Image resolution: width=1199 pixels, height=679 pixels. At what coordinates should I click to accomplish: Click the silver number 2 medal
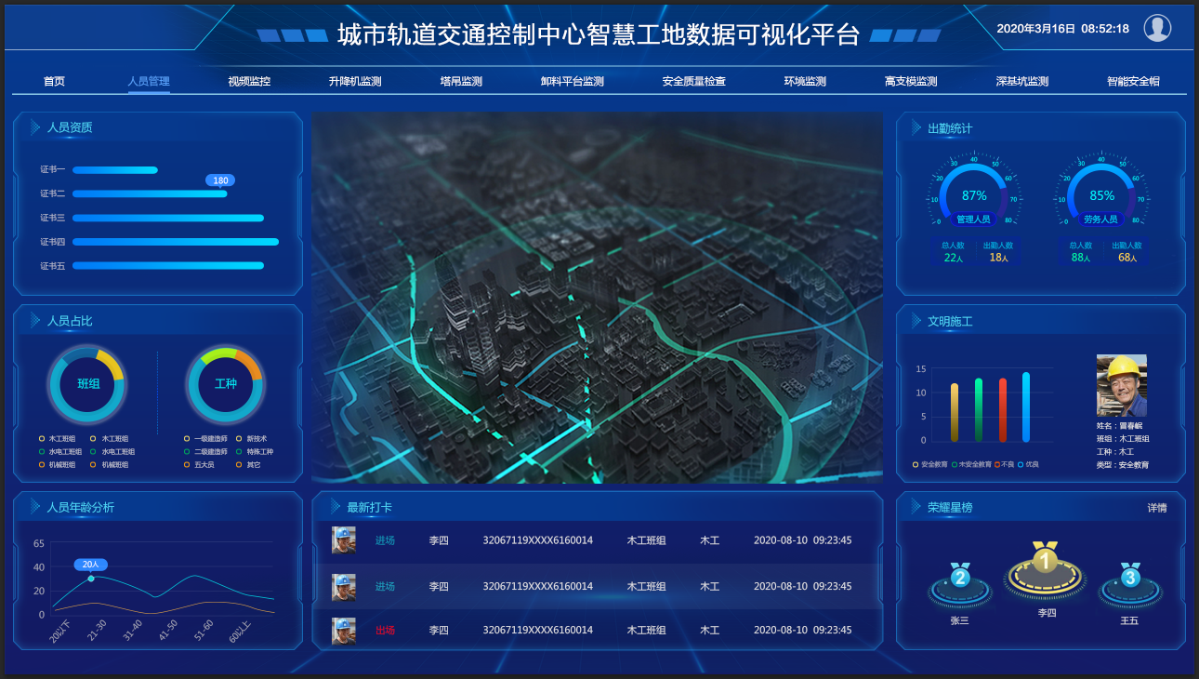960,578
